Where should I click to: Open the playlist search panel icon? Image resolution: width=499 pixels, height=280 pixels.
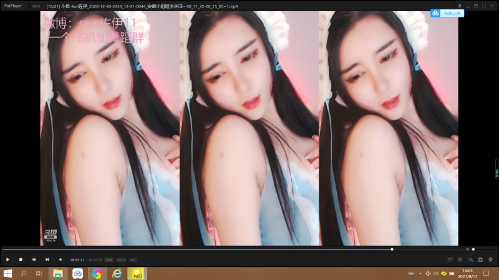[470, 259]
